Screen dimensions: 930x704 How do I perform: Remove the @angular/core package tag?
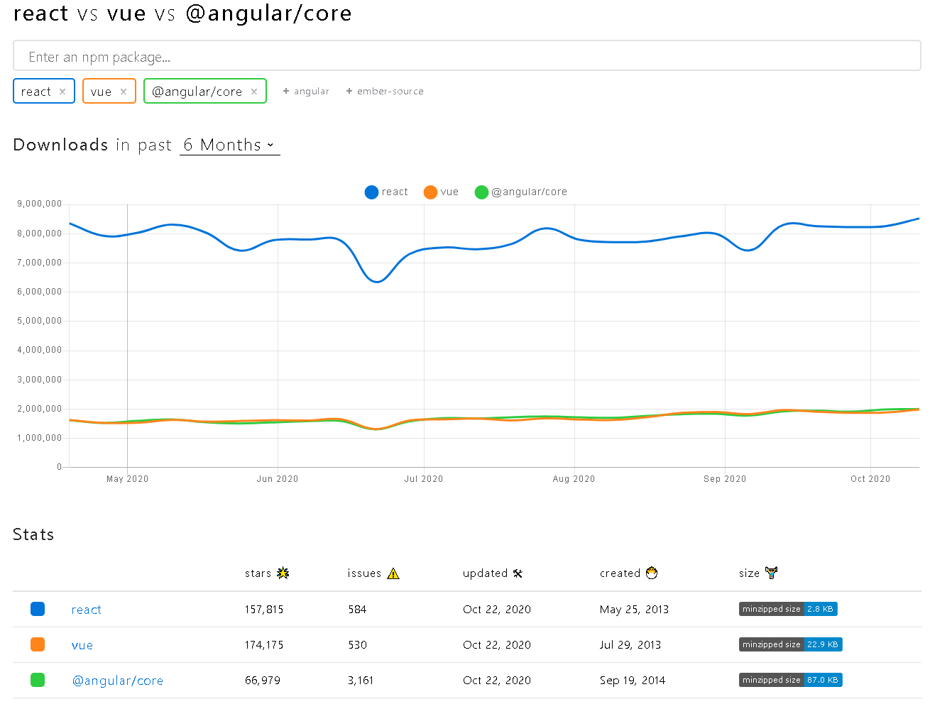pyautogui.click(x=254, y=92)
